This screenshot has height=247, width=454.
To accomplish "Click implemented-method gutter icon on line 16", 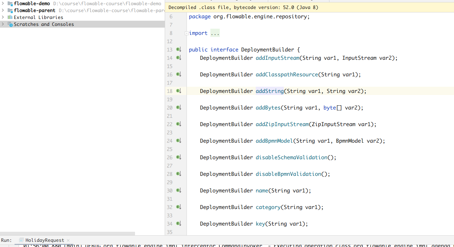I will [x=179, y=74].
